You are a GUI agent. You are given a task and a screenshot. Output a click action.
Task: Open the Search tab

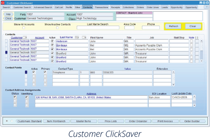[7, 7]
